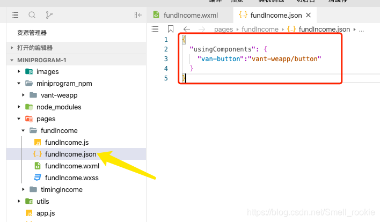The width and height of the screenshot is (380, 222).
Task: Collapse the miniprogram_npm folder
Action: [x=19, y=83]
